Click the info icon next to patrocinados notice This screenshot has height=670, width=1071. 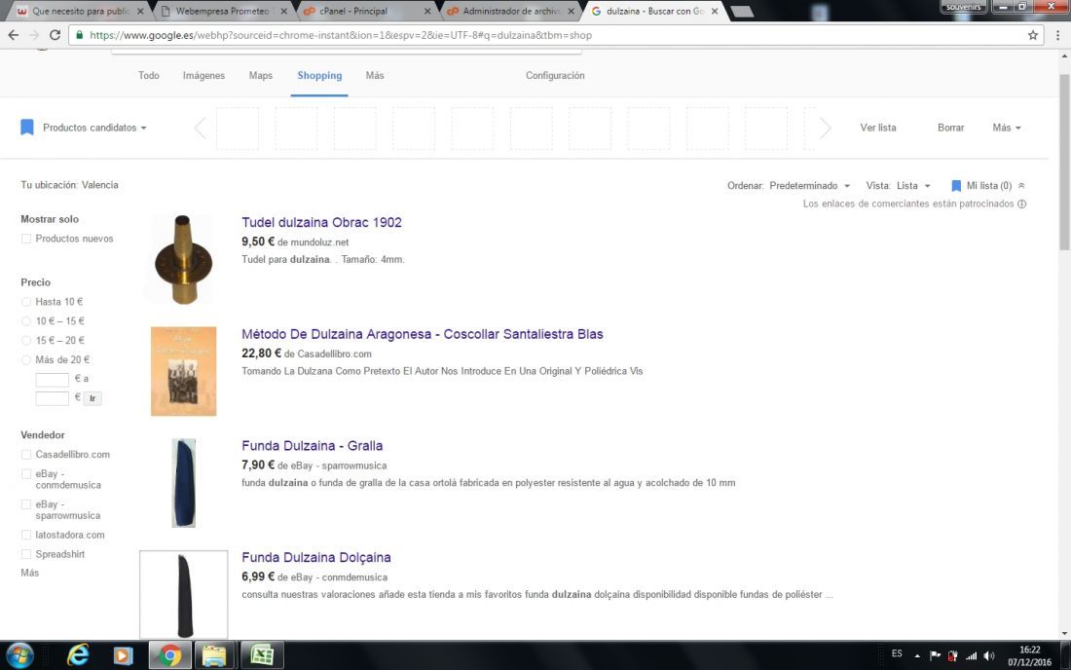point(1021,204)
